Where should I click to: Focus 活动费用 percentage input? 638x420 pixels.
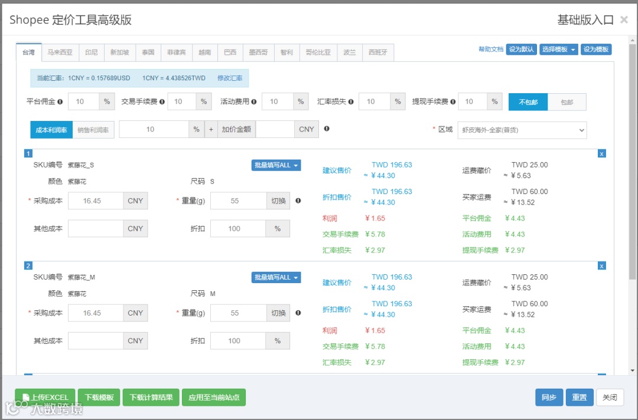click(278, 101)
